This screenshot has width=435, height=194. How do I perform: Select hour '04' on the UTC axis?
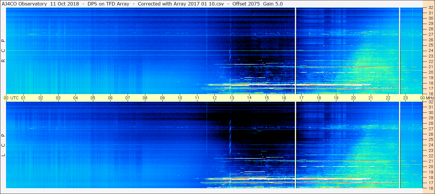(x=76, y=98)
